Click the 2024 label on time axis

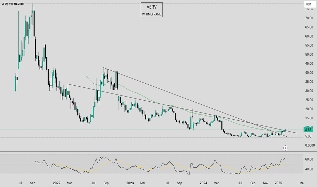203,183
